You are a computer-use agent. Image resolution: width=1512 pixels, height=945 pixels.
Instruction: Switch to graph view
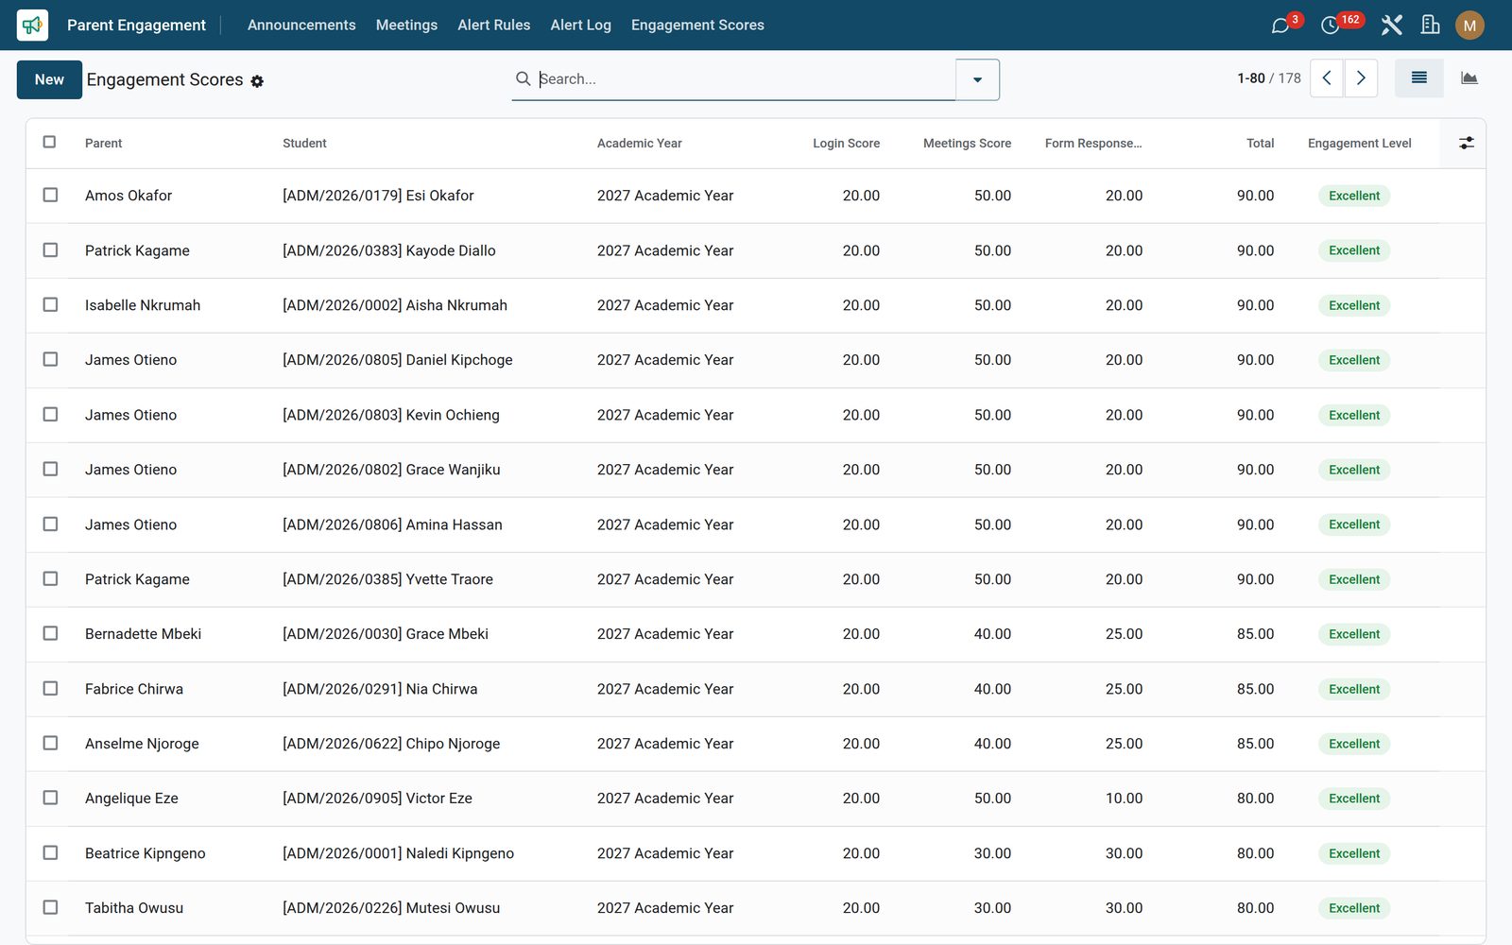(x=1469, y=78)
